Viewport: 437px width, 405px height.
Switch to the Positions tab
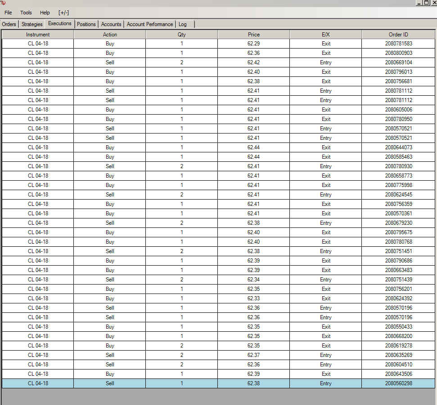pyautogui.click(x=86, y=24)
